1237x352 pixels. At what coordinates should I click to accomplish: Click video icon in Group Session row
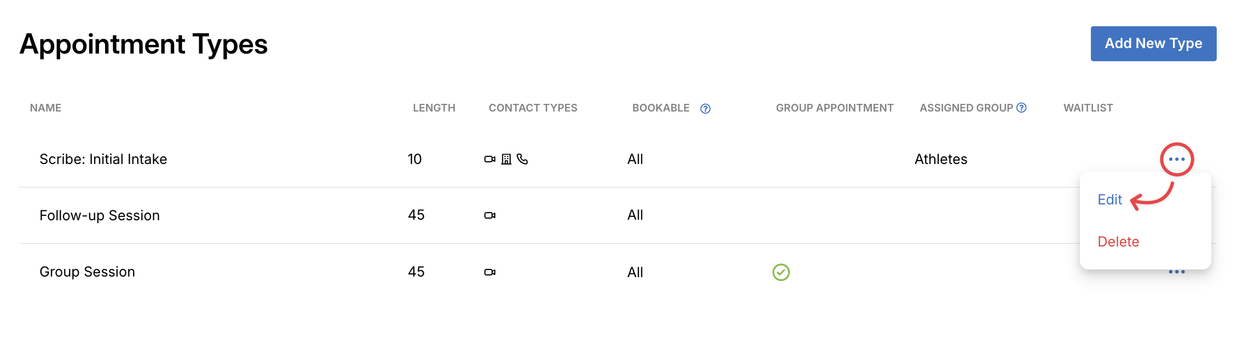489,272
